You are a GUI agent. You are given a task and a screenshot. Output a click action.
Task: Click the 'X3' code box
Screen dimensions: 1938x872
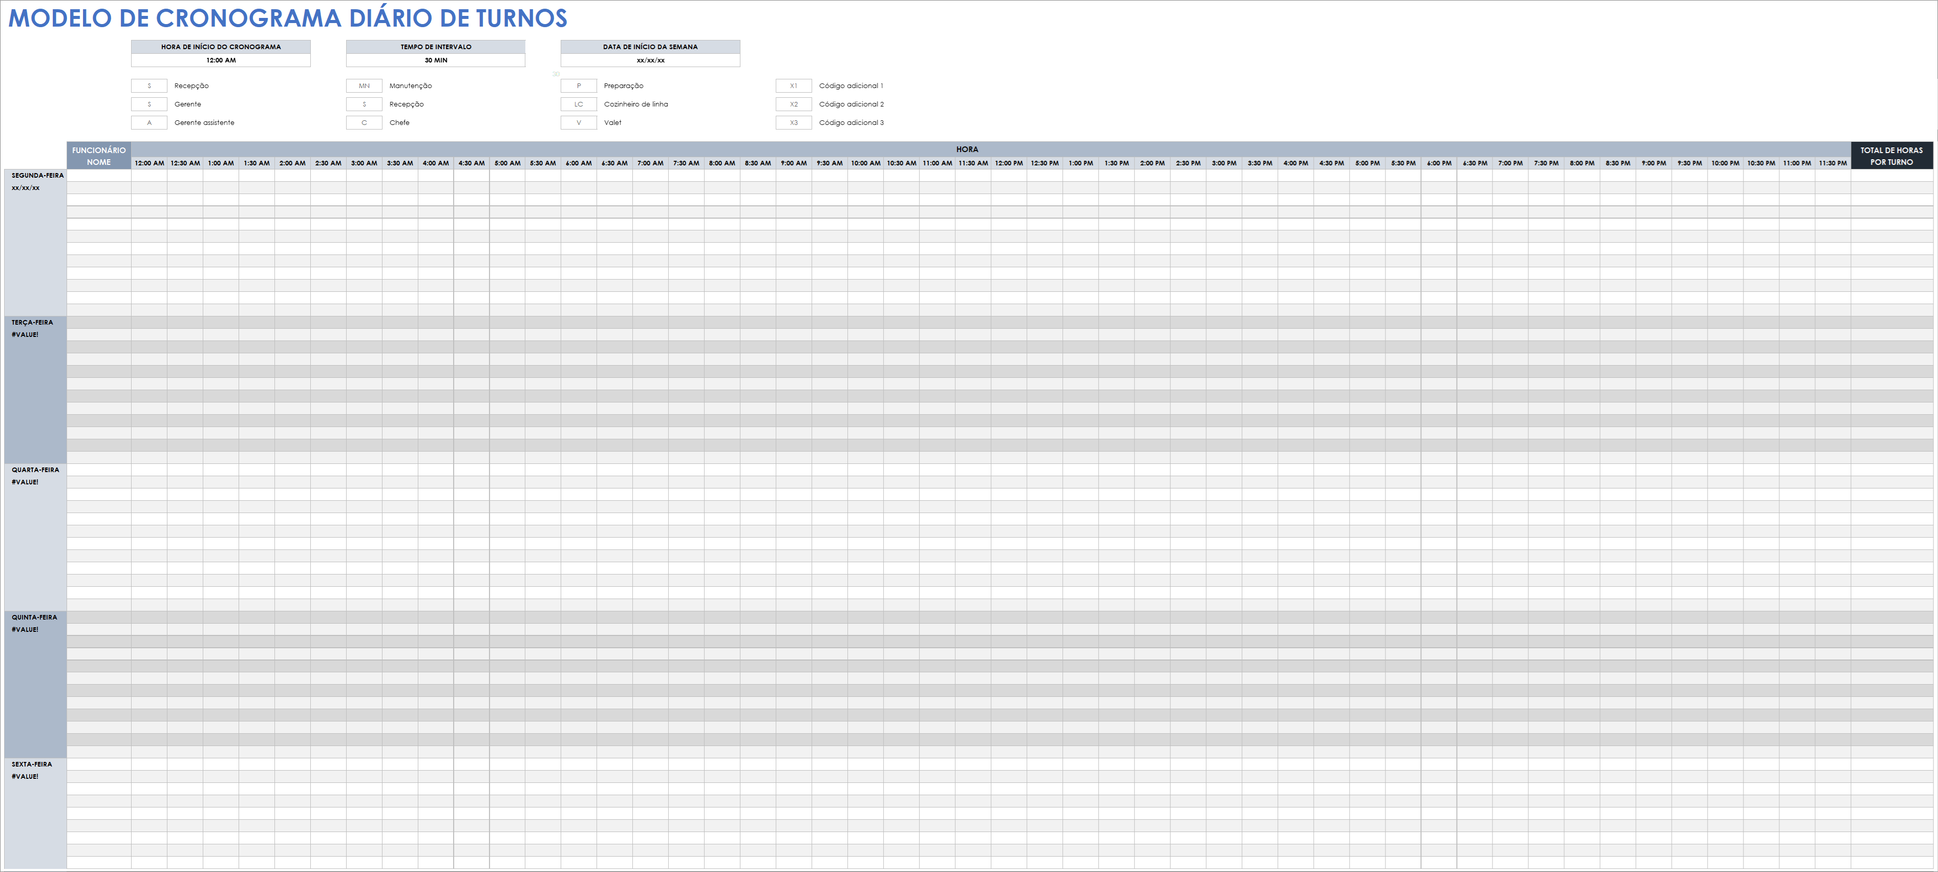[x=794, y=123]
